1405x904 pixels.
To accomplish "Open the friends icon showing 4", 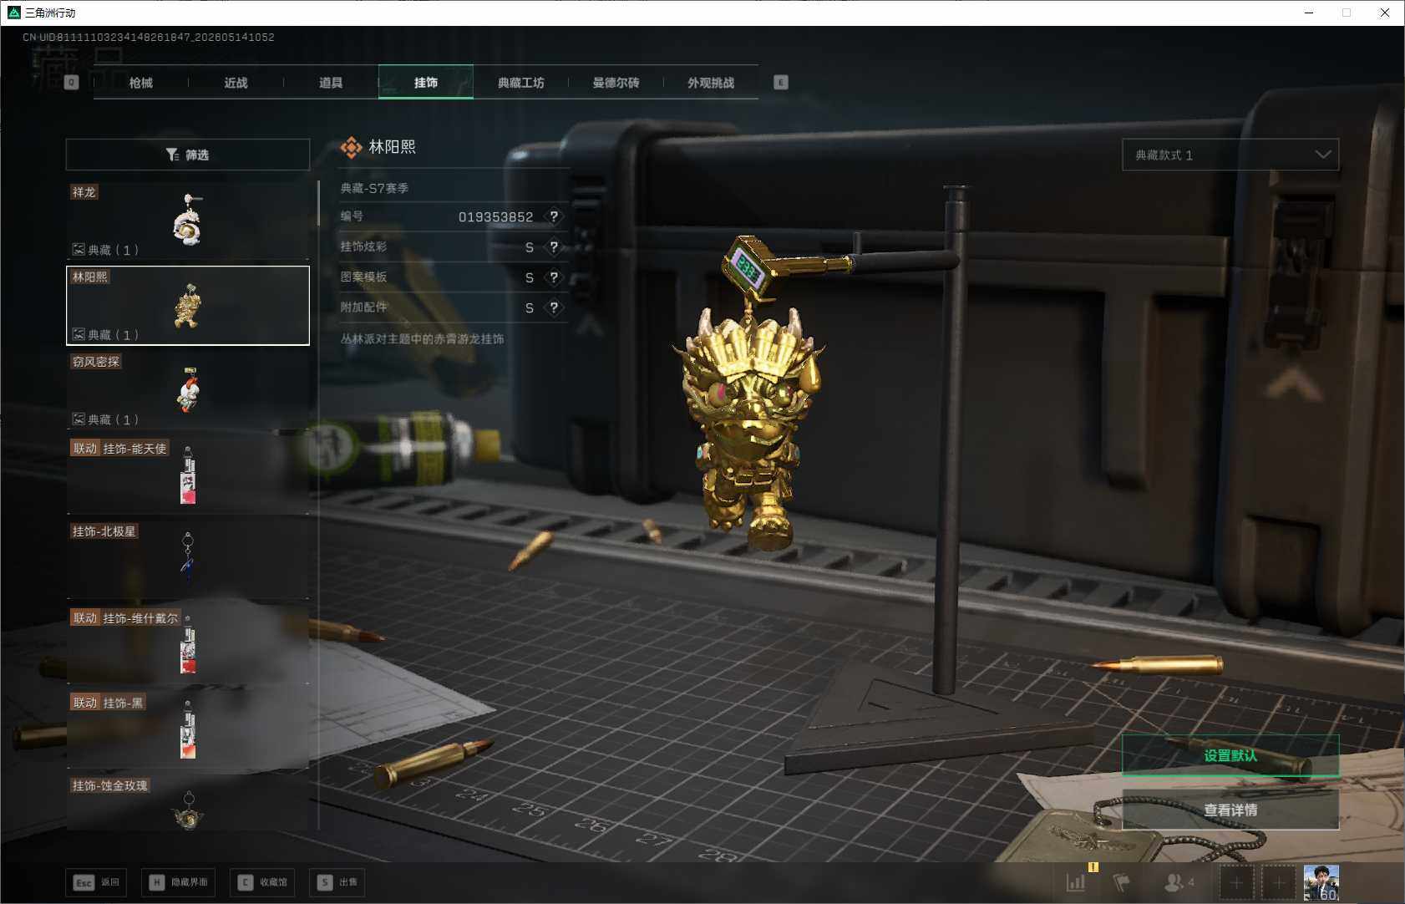I will (x=1179, y=882).
